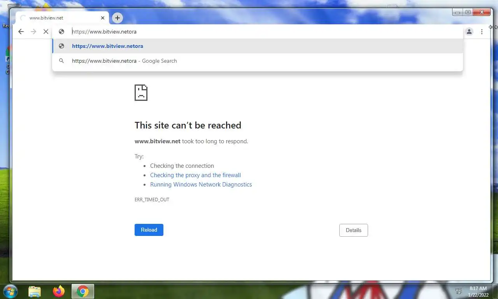
Task: Click the This site can't be reached heading
Action: 188,125
